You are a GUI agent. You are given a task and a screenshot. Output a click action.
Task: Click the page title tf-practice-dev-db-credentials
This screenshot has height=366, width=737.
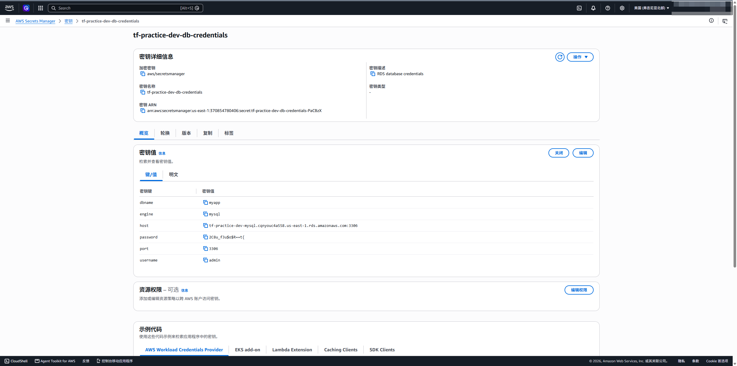point(180,35)
